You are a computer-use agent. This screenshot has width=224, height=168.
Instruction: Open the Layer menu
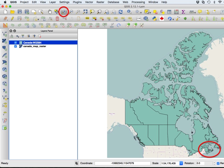point(53,2)
